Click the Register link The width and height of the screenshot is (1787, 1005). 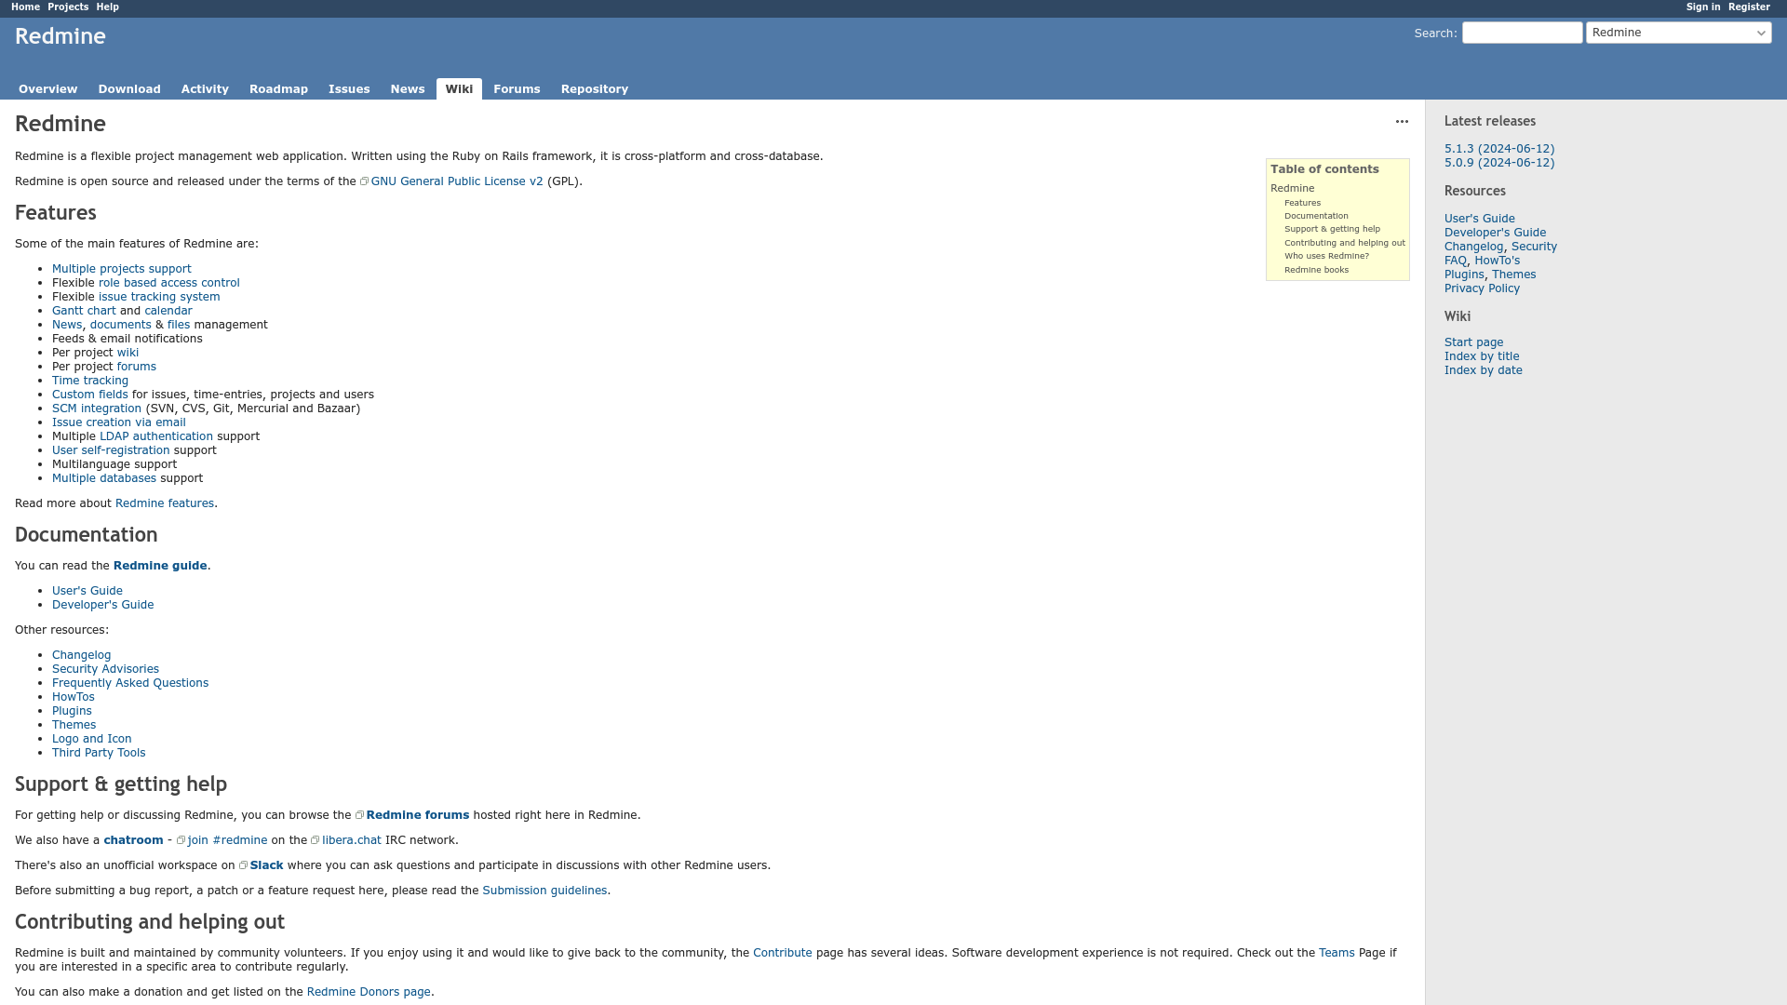pos(1749,7)
